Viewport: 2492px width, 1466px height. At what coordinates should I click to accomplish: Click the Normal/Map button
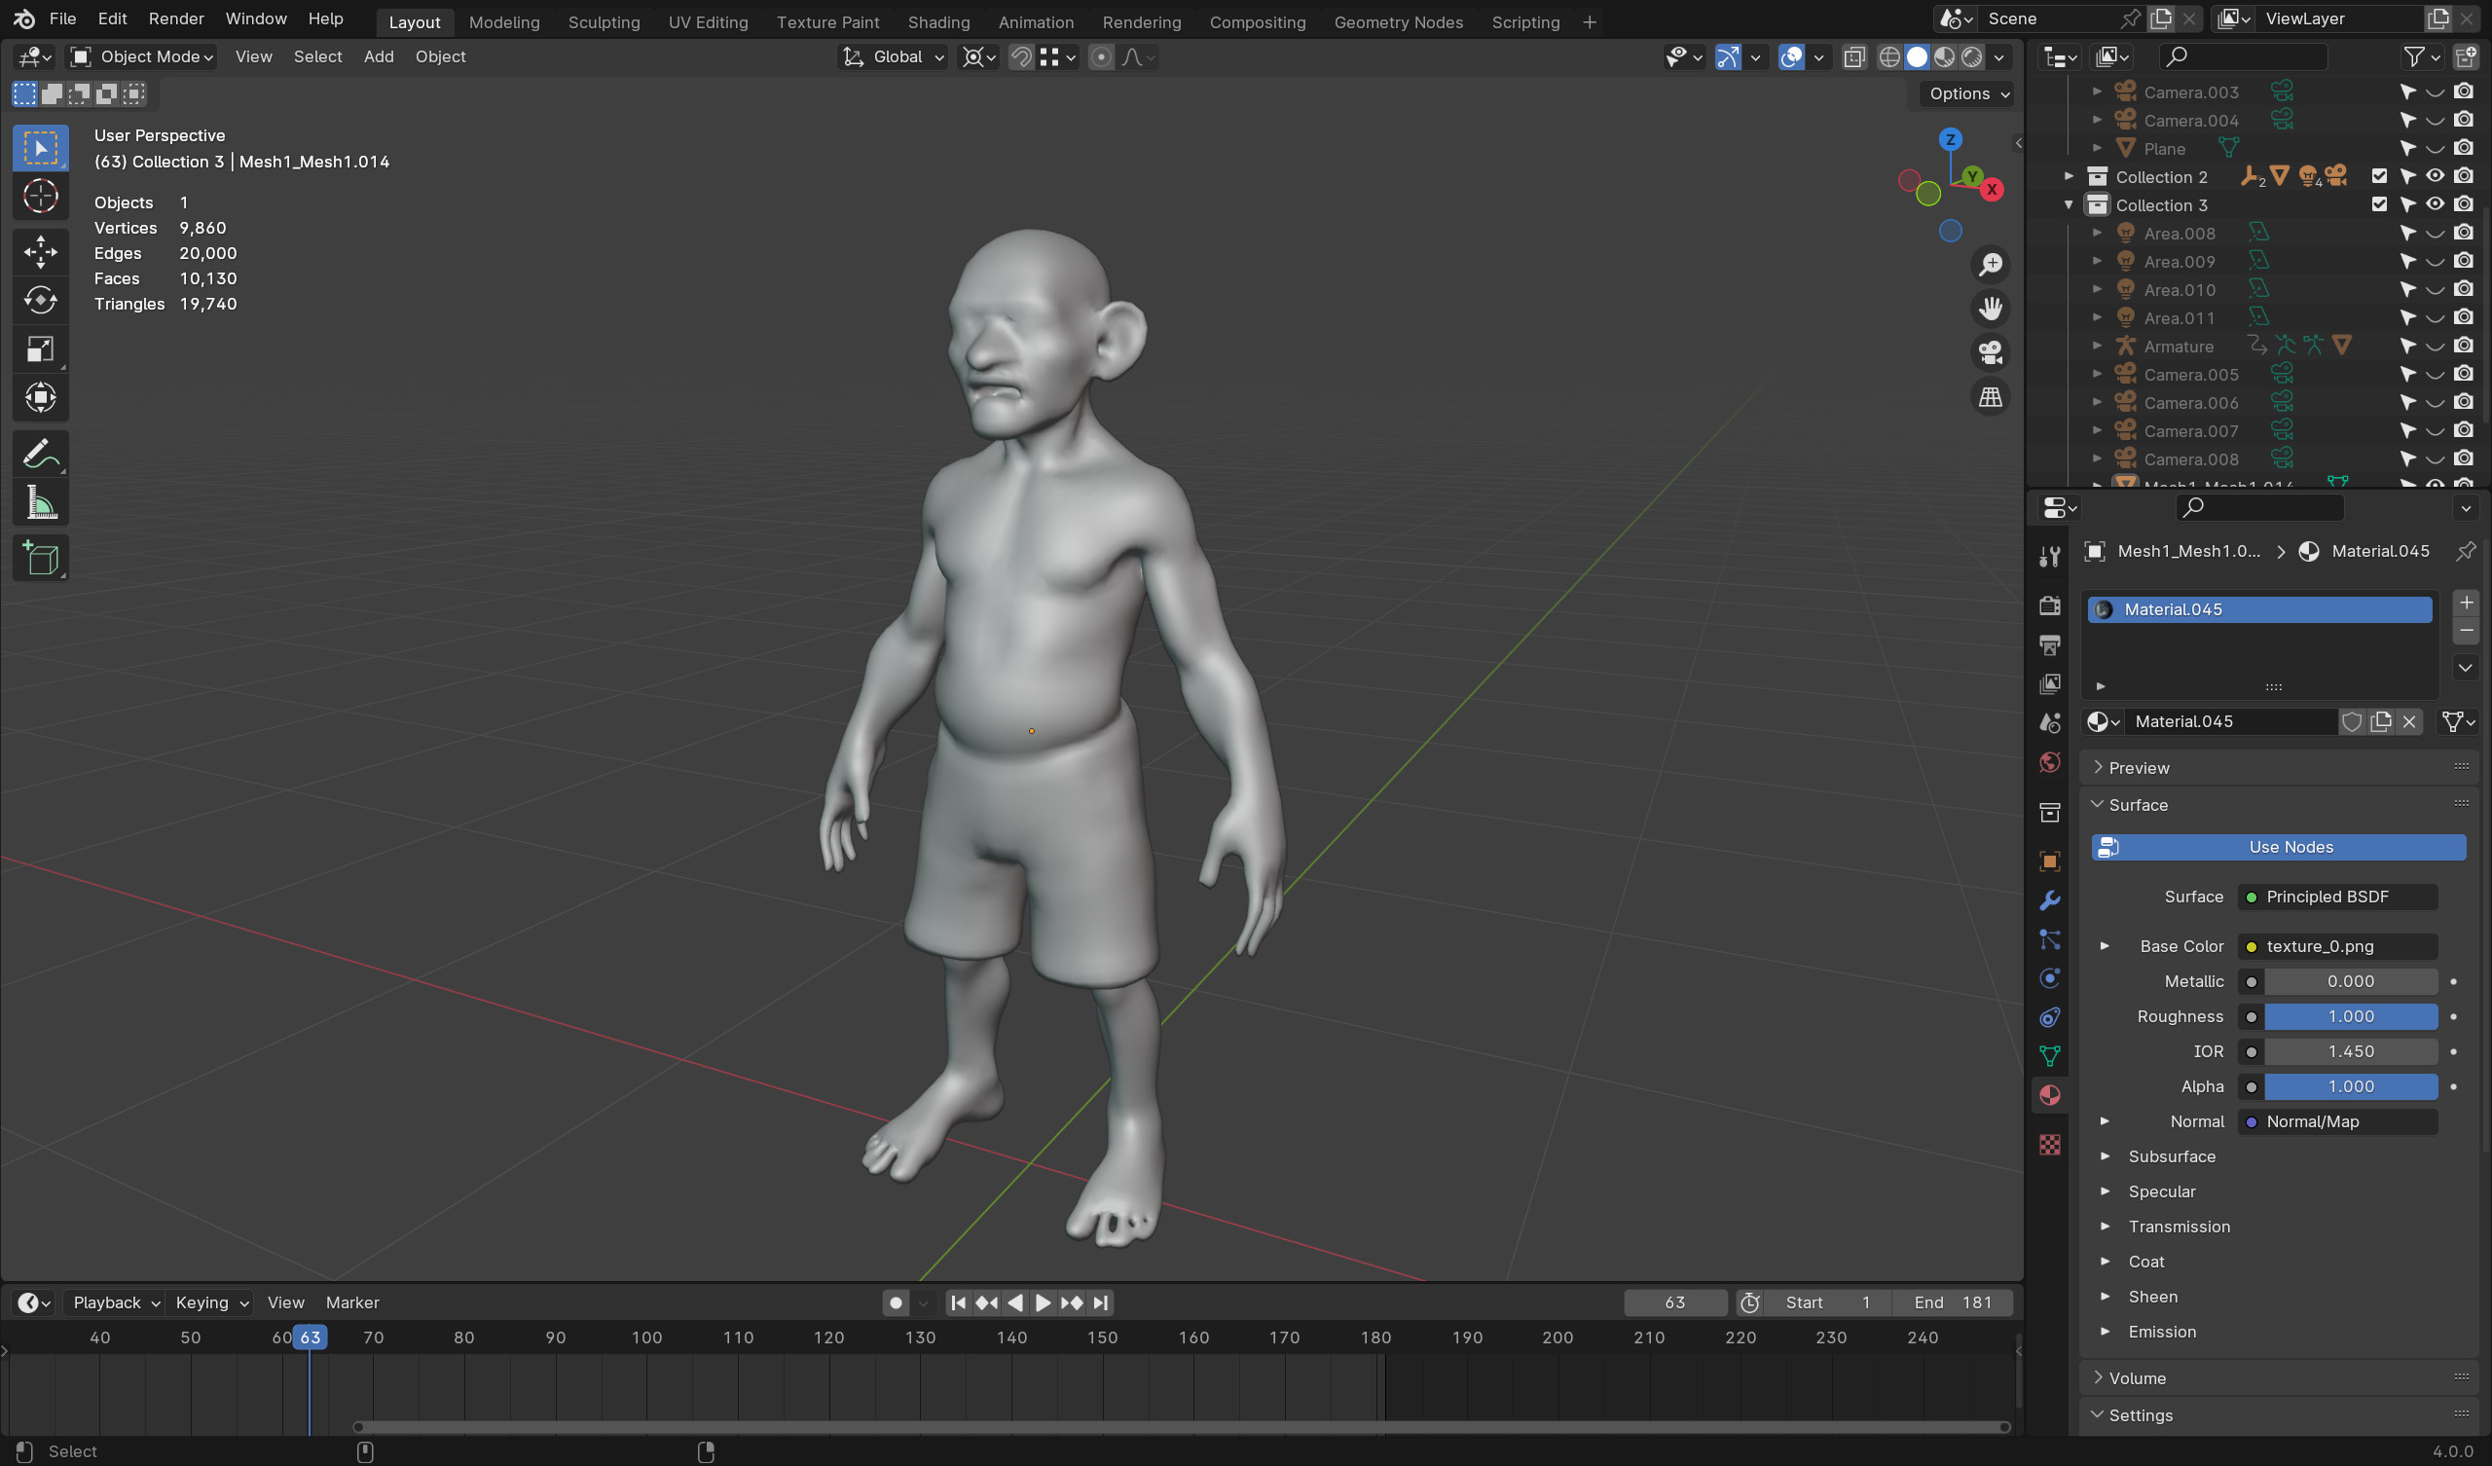coord(2338,1120)
